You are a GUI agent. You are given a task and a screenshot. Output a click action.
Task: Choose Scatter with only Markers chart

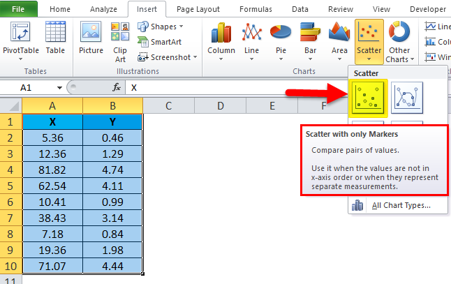tap(369, 98)
